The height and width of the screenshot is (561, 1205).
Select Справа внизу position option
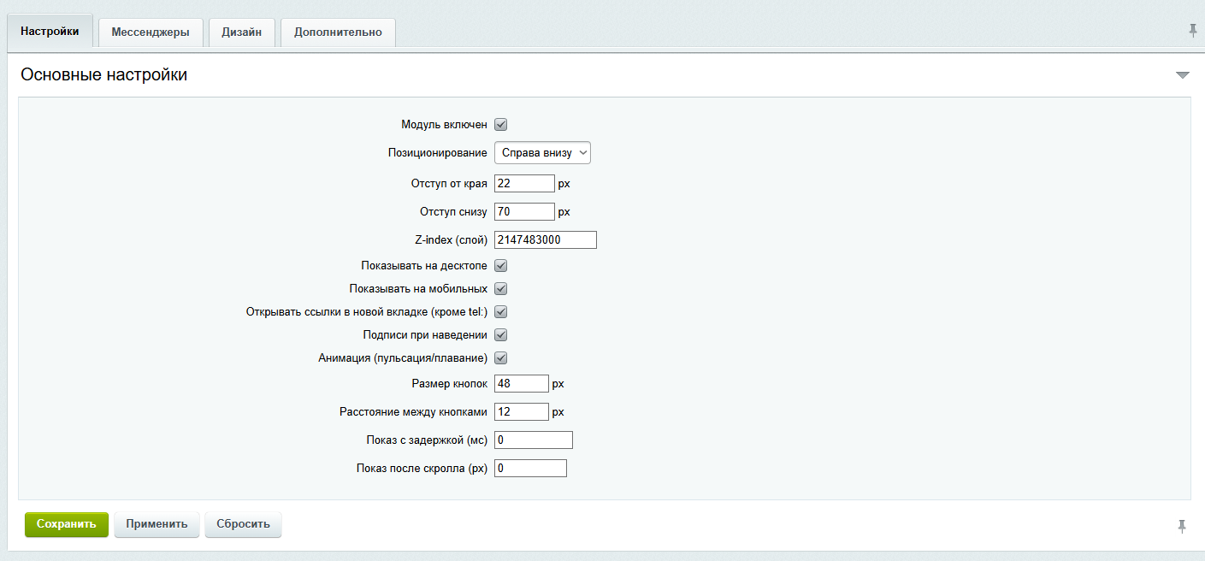click(x=542, y=152)
